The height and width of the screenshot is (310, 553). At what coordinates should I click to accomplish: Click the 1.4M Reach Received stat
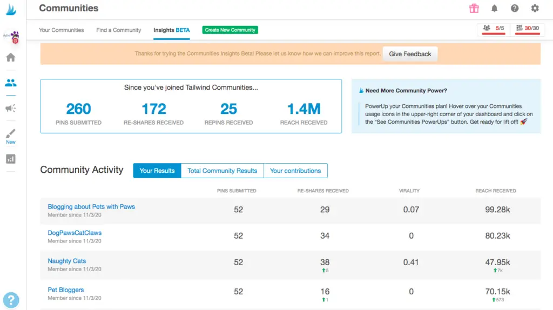[304, 113]
